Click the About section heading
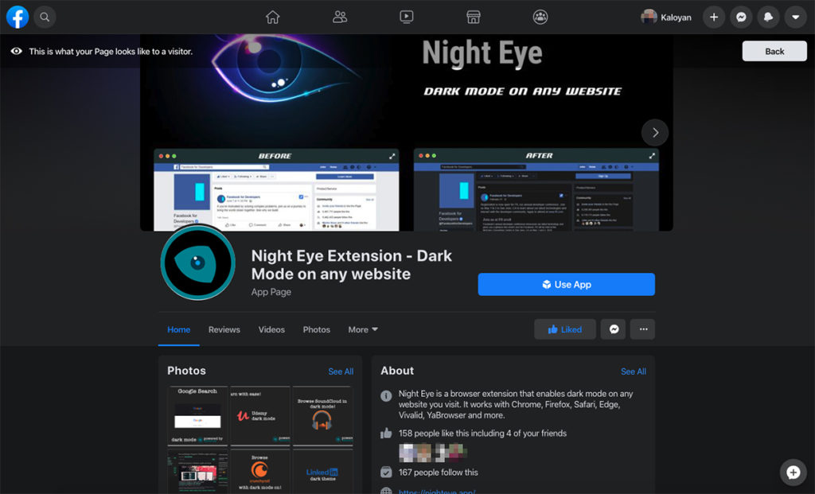The image size is (815, 494). [x=397, y=371]
